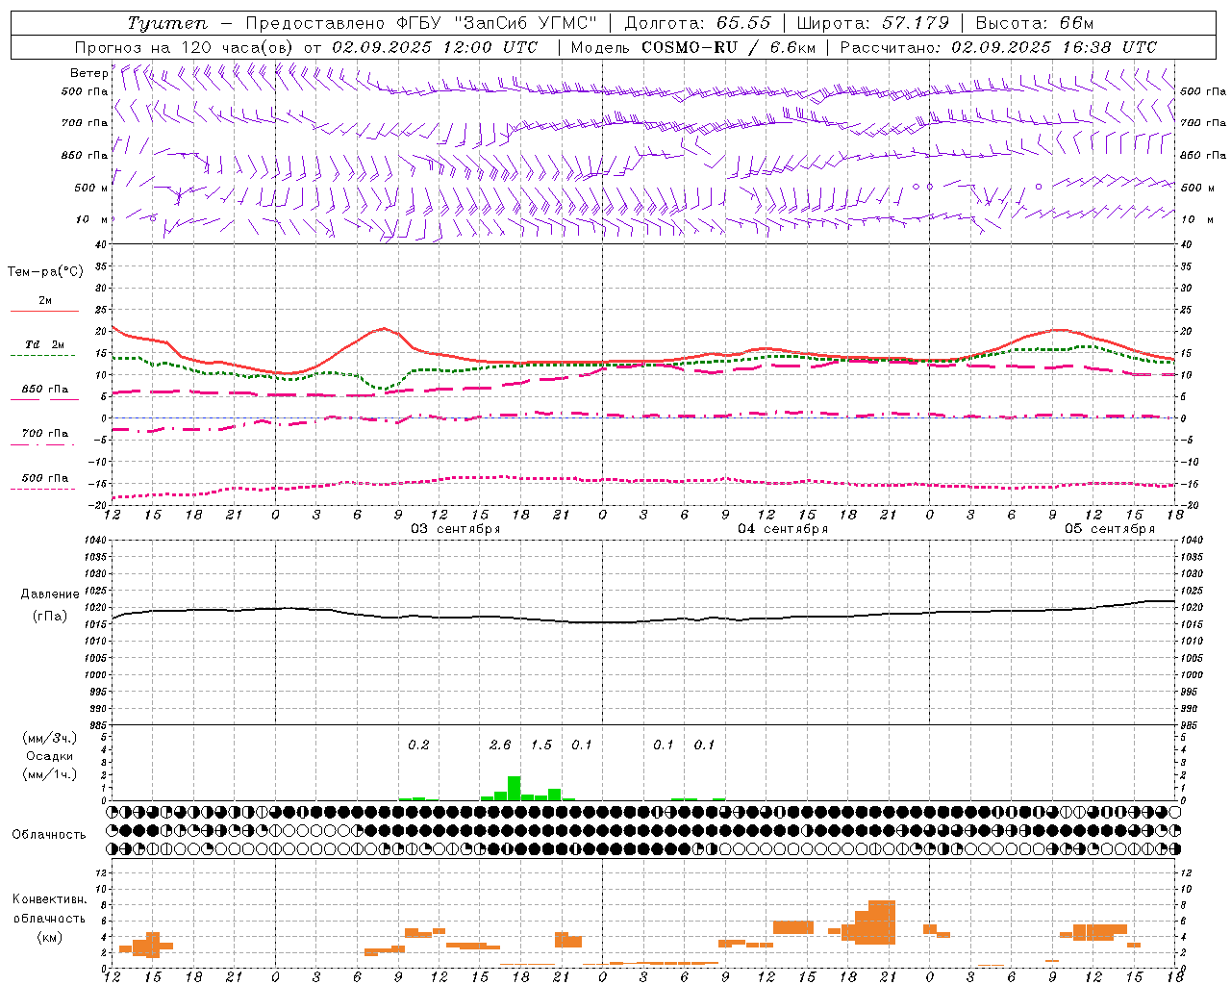Click the red line sample under "2м"

(x=44, y=311)
